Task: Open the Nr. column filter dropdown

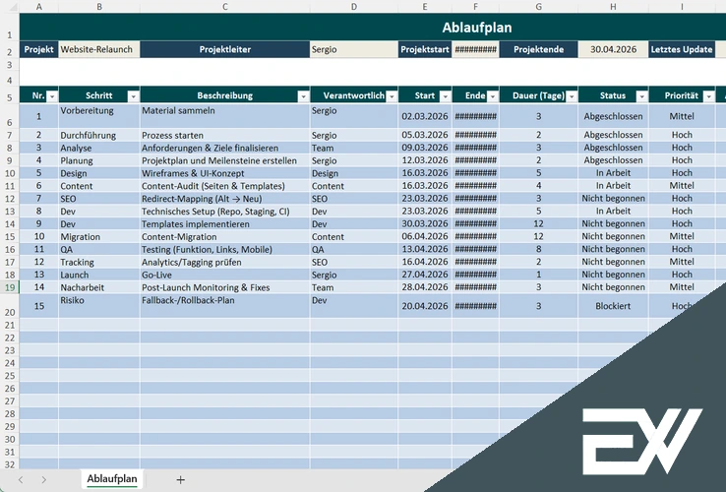Action: pyautogui.click(x=50, y=96)
